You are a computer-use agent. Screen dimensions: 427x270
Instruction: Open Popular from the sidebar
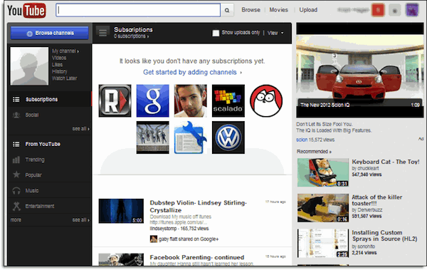(50, 175)
